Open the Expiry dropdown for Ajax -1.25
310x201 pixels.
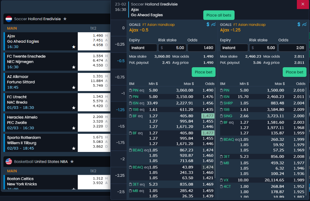(234, 48)
